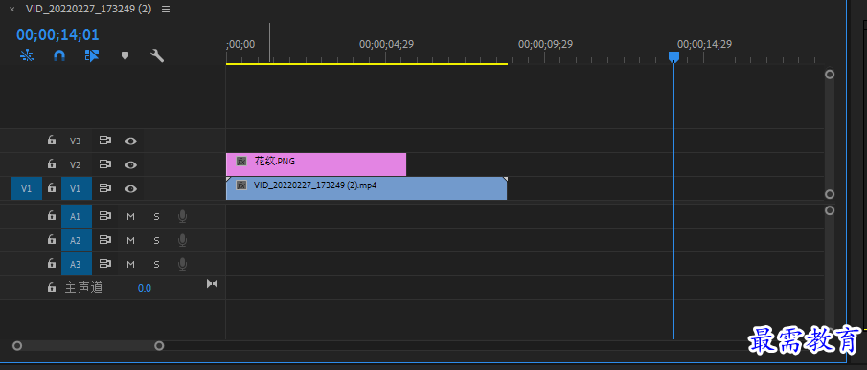Click the time ruler at 00;00;09;29
This screenshot has height=370, width=867.
pos(545,44)
